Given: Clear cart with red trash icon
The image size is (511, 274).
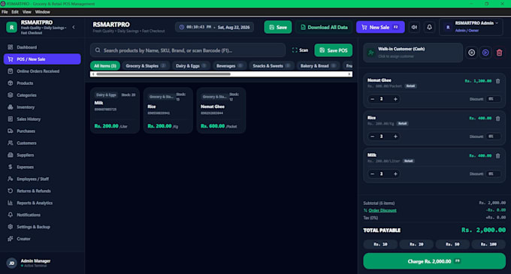Looking at the screenshot, I should pyautogui.click(x=499, y=53).
